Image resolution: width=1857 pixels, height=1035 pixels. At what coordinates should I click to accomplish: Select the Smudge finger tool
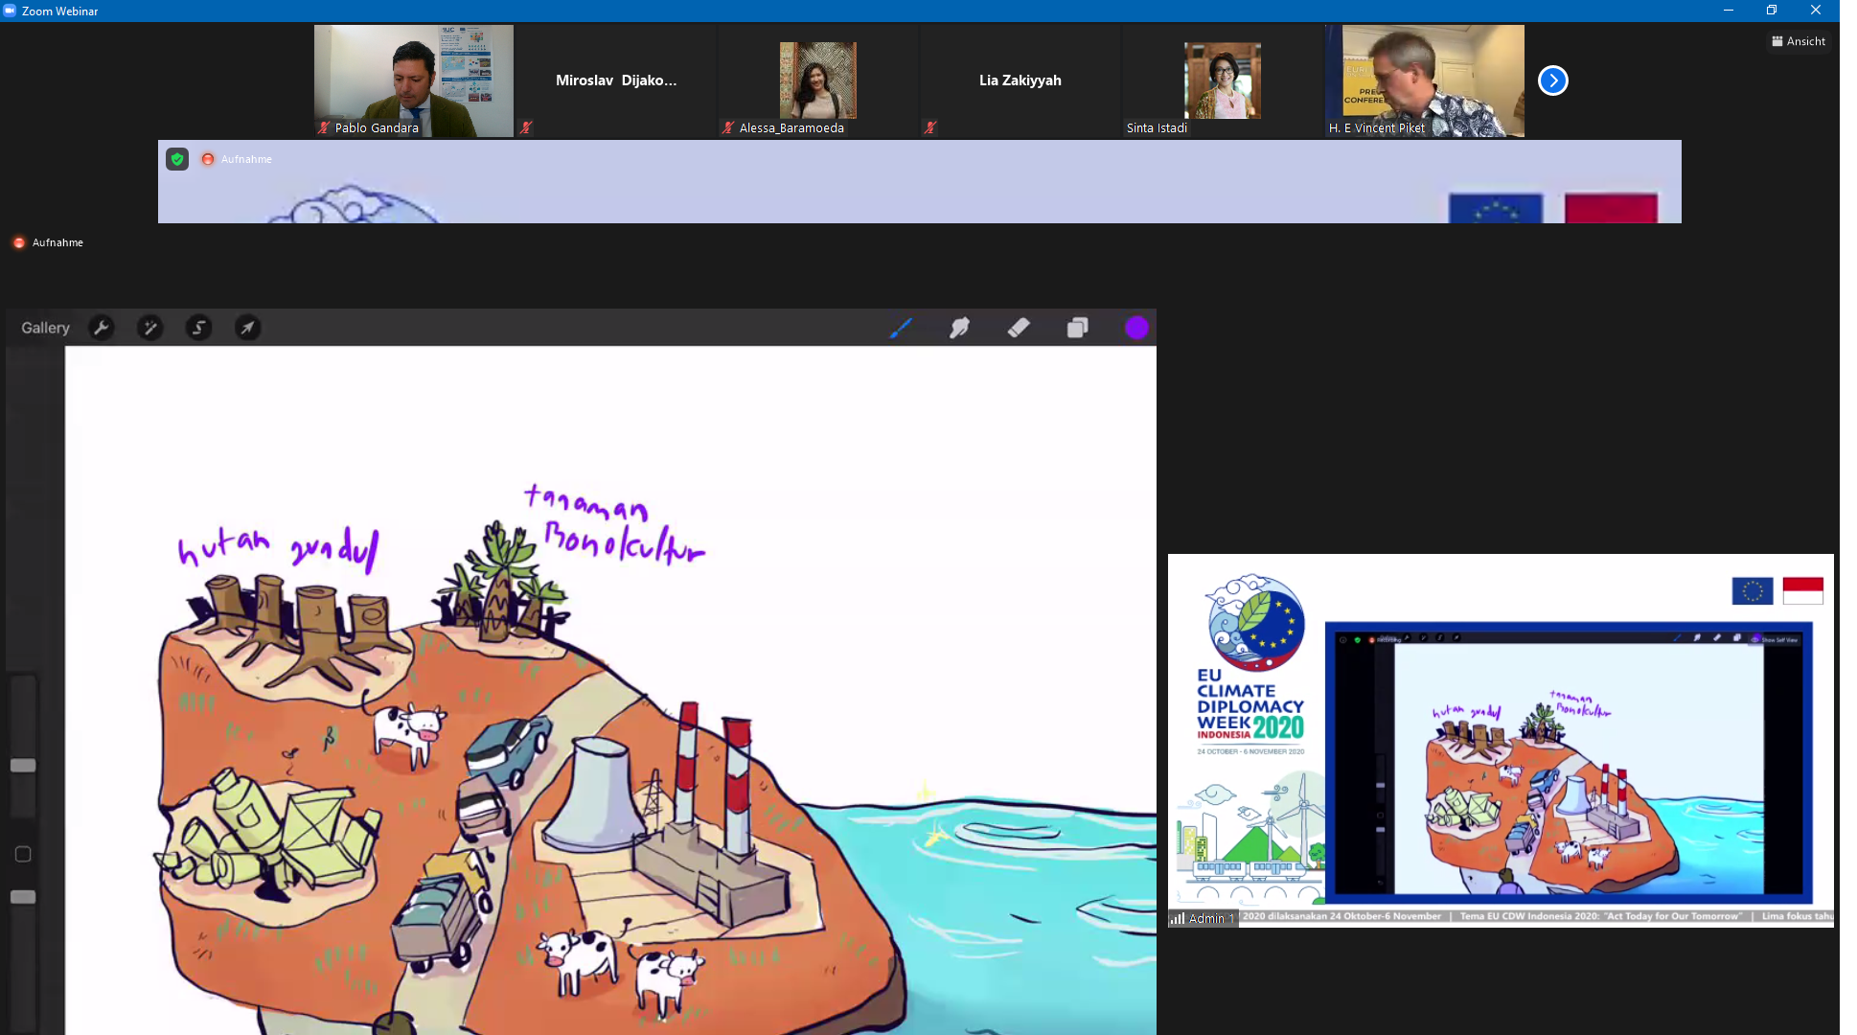959,328
